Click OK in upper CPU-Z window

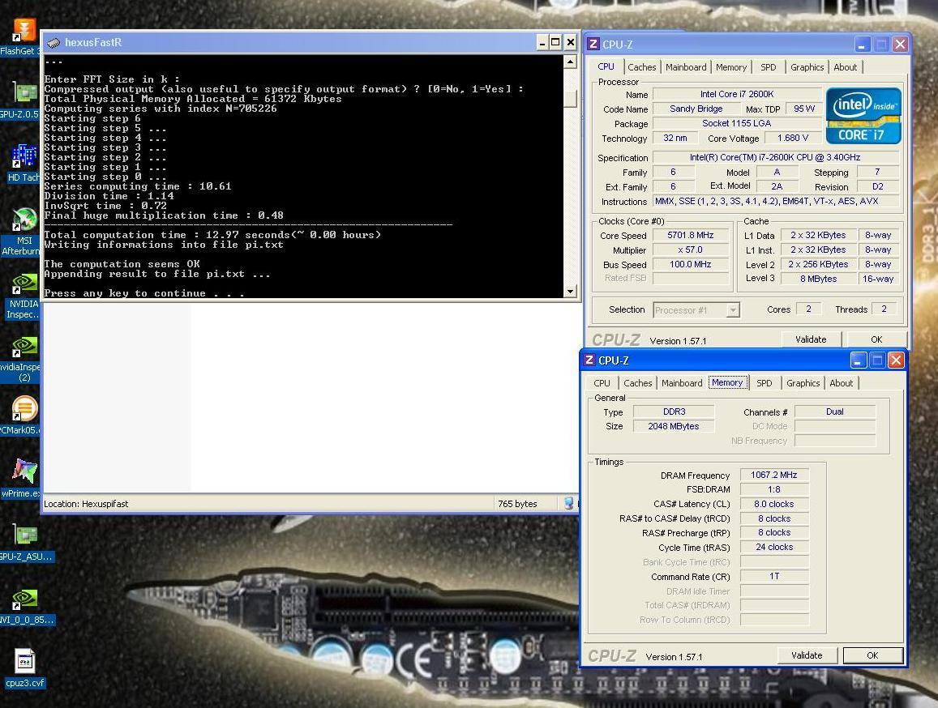pyautogui.click(x=876, y=339)
